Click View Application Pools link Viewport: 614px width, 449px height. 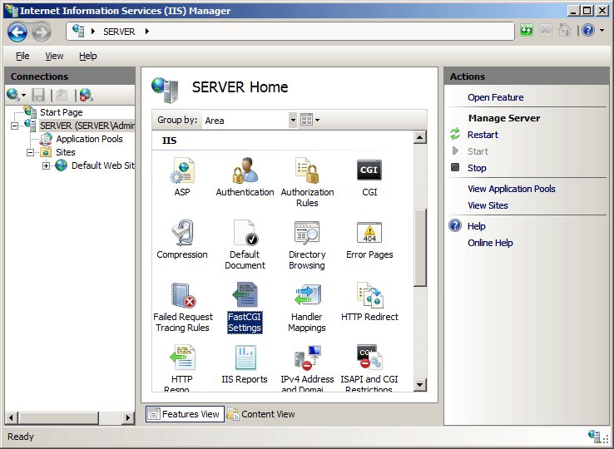tap(512, 189)
